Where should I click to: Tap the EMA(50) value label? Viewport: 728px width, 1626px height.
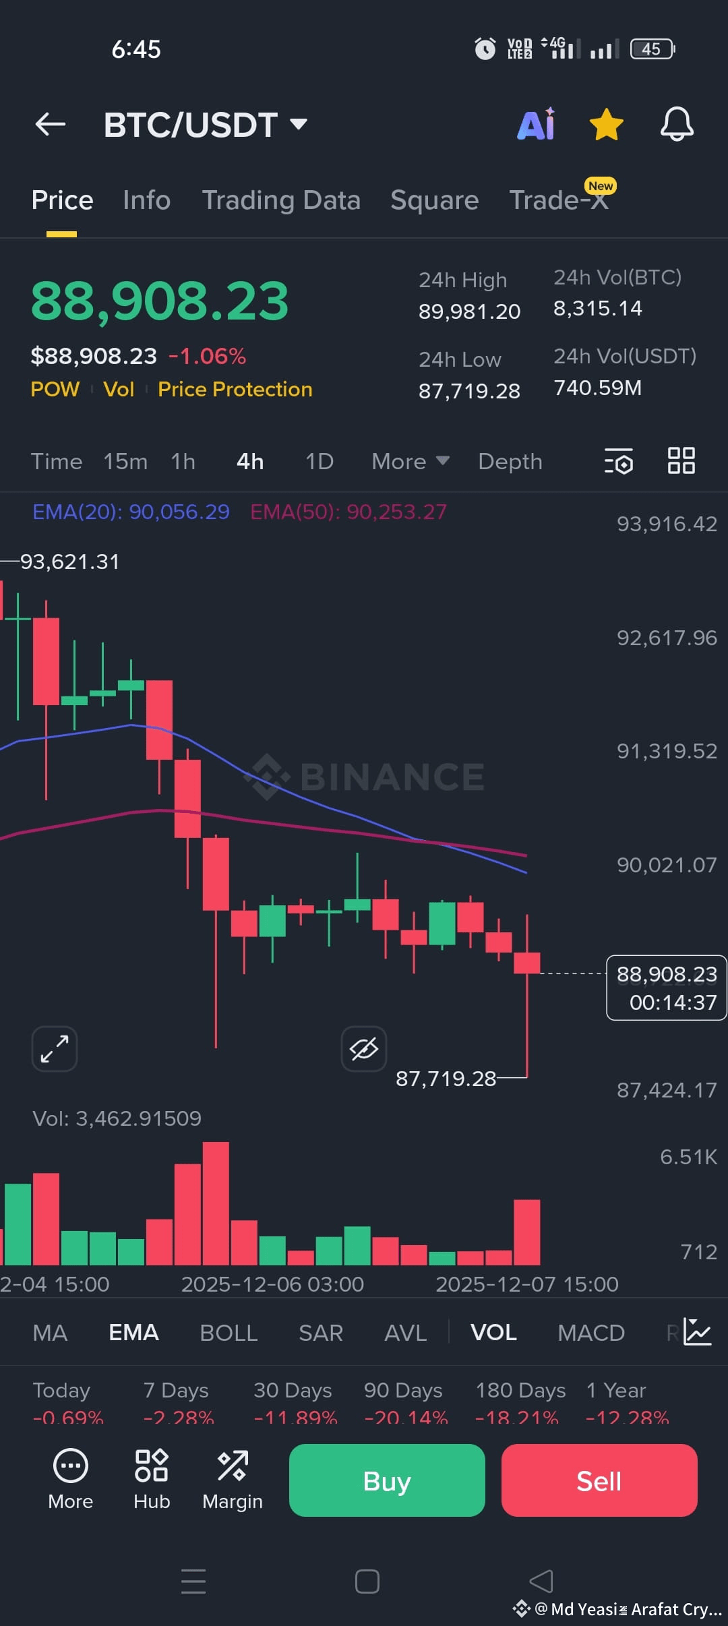348,512
